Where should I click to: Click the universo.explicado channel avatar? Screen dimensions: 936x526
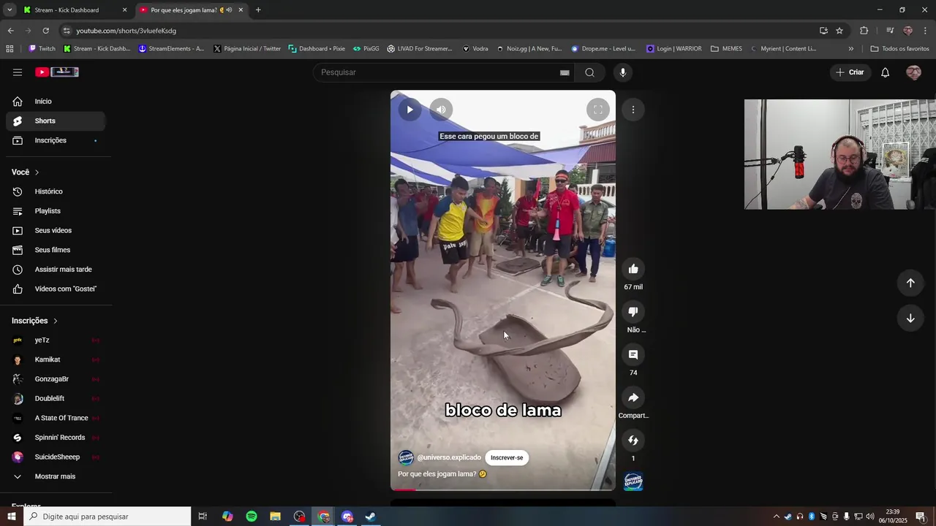[x=406, y=458]
